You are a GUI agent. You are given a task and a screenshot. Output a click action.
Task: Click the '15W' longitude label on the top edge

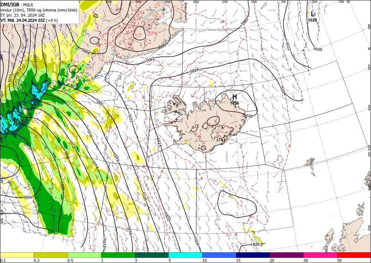[x=225, y=2]
